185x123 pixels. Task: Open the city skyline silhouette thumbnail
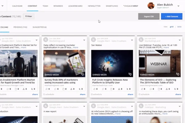pyautogui.click(x=19, y=63)
